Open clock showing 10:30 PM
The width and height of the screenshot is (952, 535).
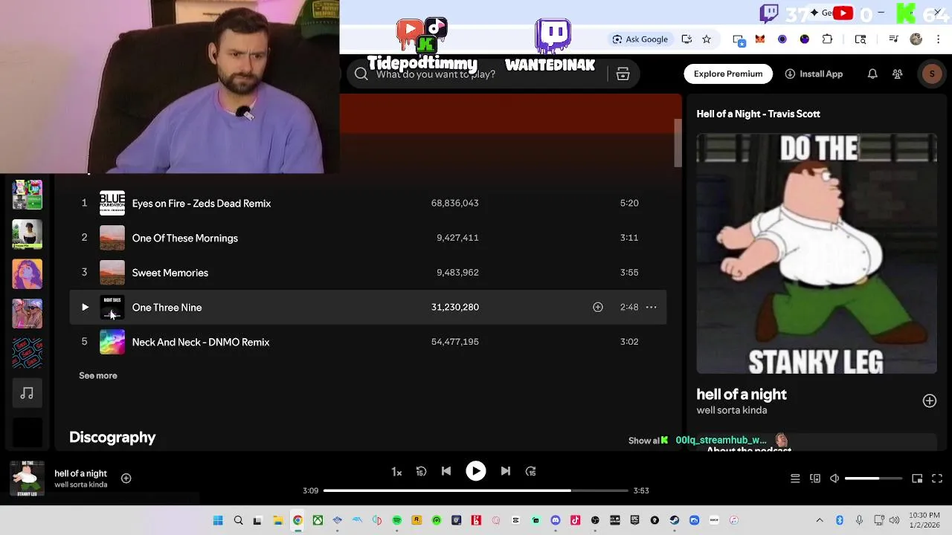pyautogui.click(x=924, y=520)
